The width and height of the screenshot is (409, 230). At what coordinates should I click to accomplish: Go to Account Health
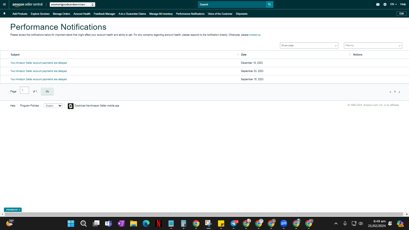tap(82, 14)
